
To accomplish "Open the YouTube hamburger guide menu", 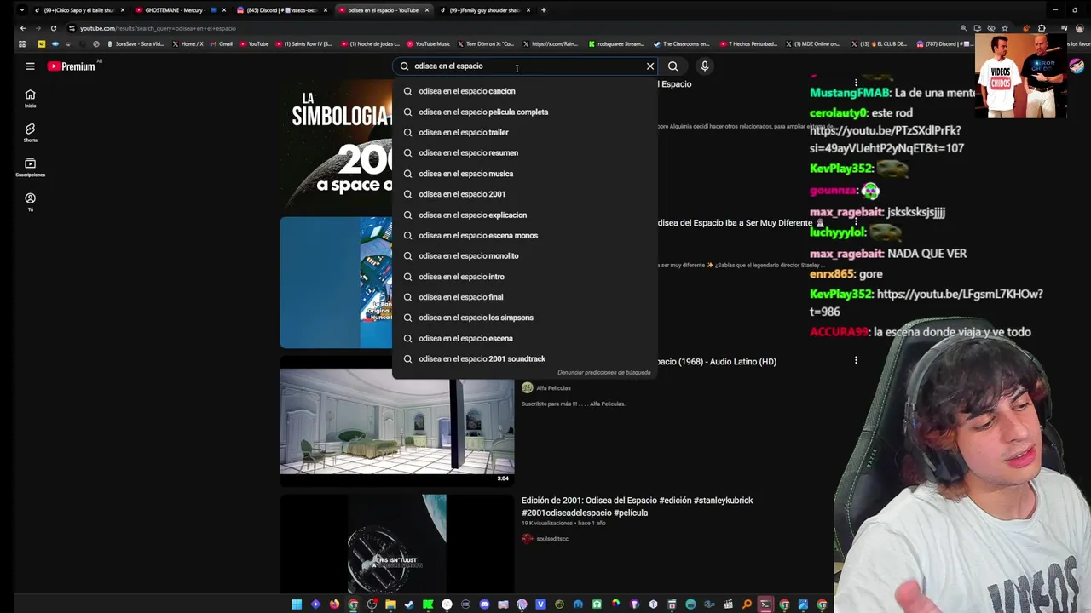I will coord(30,66).
